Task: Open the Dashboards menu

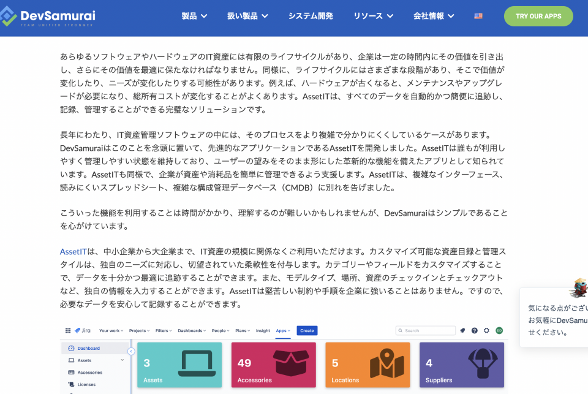Action: (192, 331)
